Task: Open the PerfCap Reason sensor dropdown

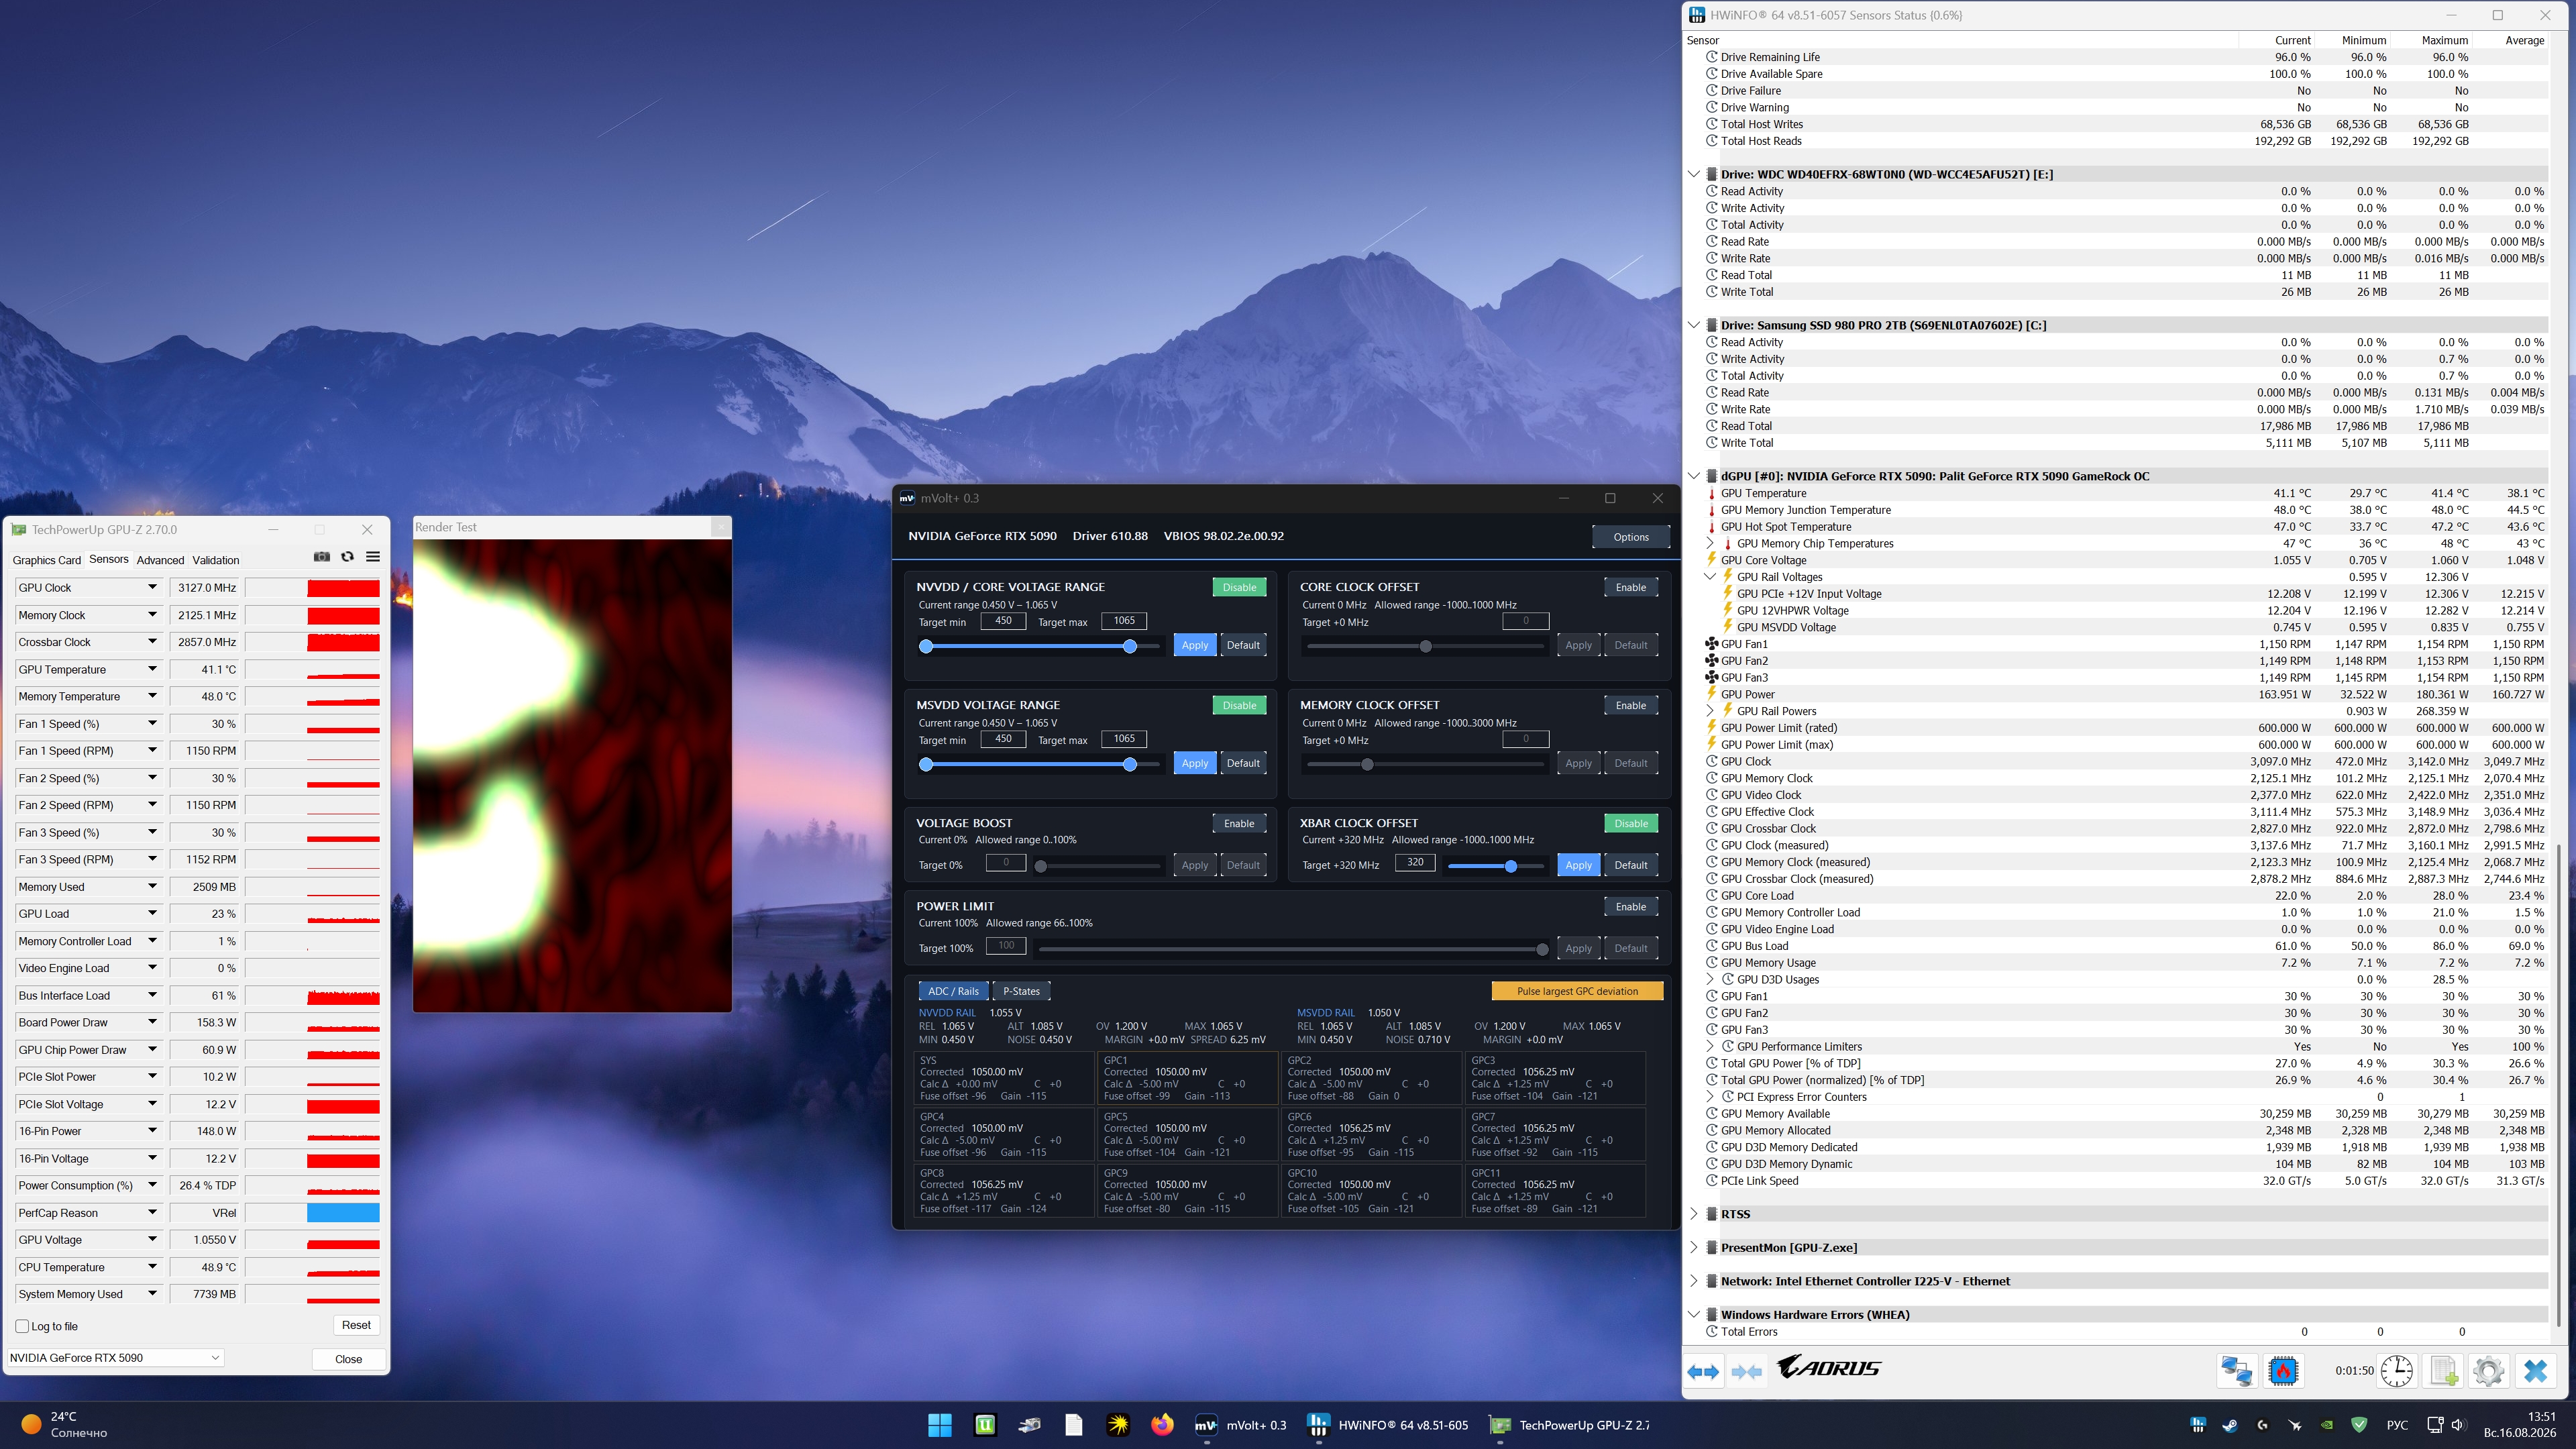Action: [x=153, y=1212]
